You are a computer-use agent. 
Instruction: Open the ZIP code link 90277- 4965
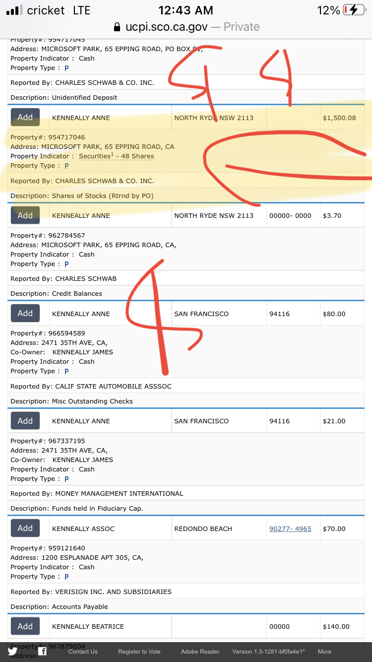click(290, 529)
